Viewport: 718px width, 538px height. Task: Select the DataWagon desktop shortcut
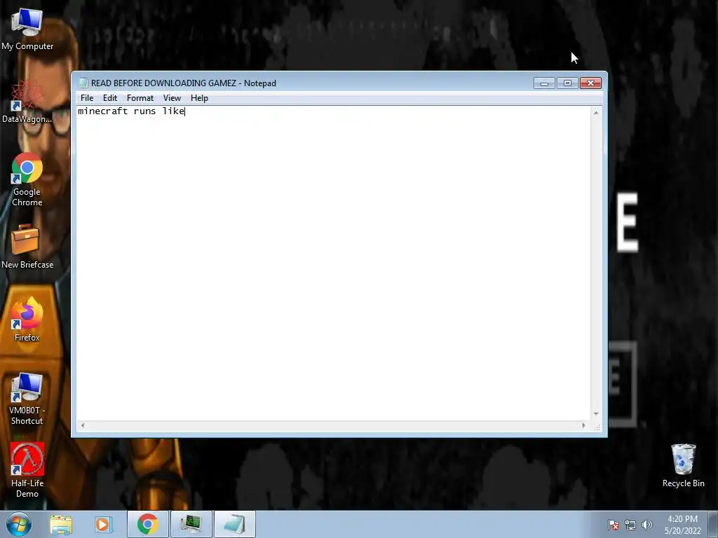pos(27,102)
